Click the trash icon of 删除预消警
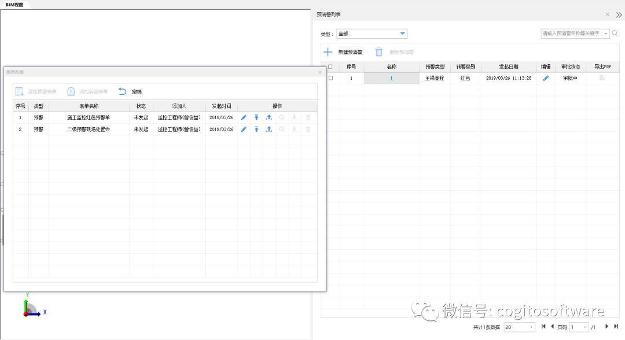This screenshot has width=625, height=340. pyautogui.click(x=379, y=52)
